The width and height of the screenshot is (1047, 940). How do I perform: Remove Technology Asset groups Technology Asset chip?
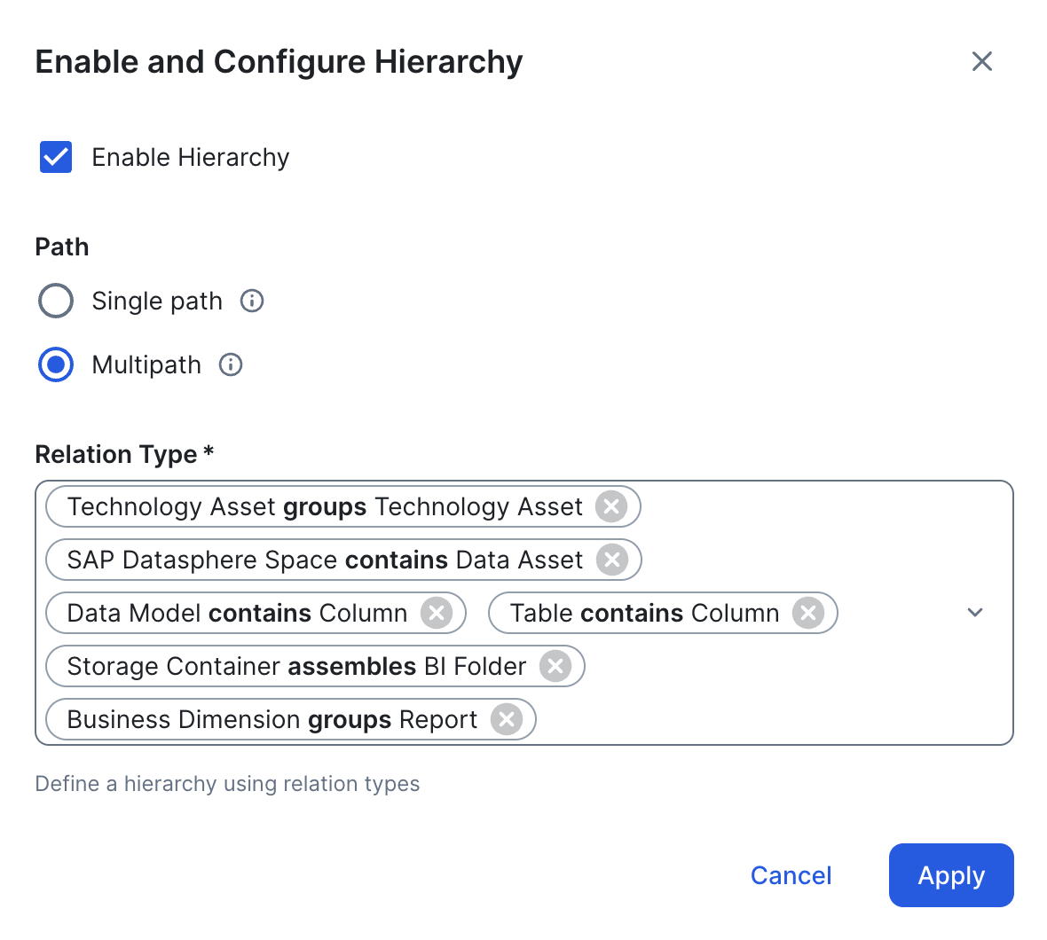[x=610, y=506]
